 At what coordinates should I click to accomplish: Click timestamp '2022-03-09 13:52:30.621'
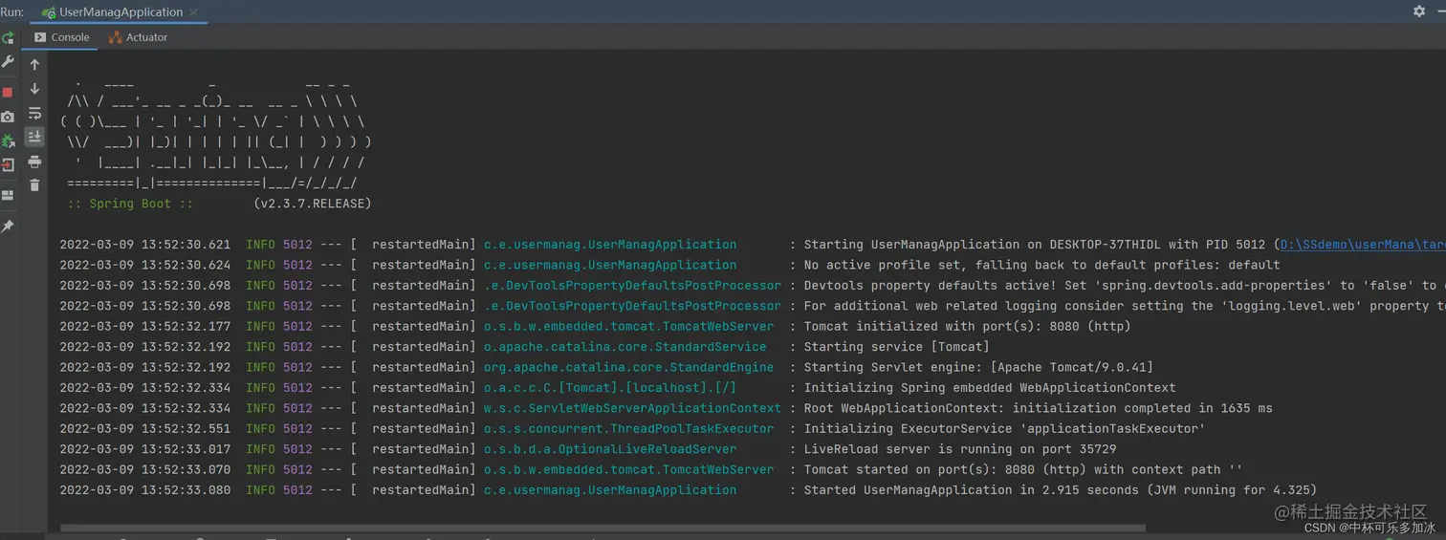(145, 245)
